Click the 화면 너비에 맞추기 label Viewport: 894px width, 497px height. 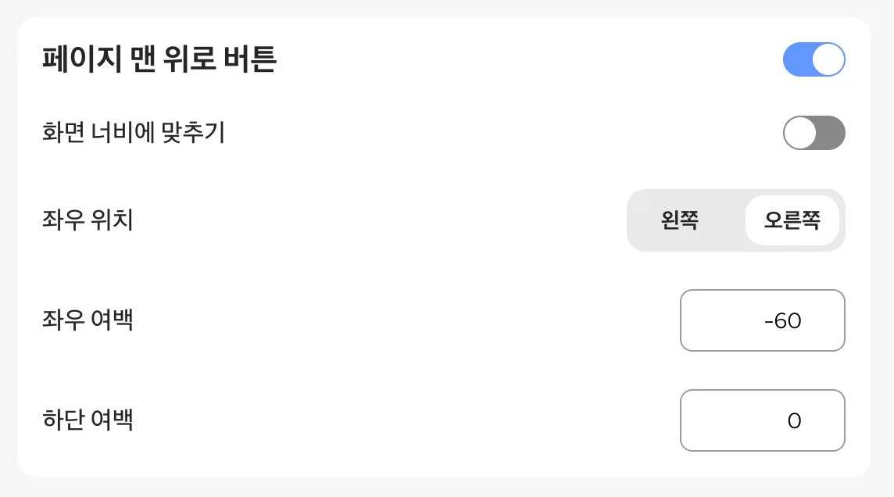(134, 133)
